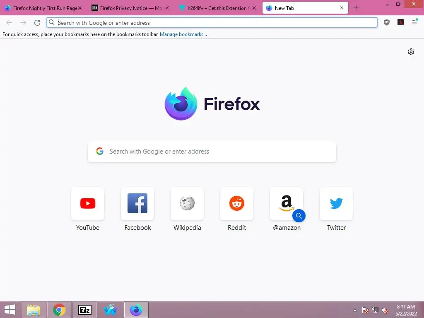Minimize the Firefox window

coord(388,4)
